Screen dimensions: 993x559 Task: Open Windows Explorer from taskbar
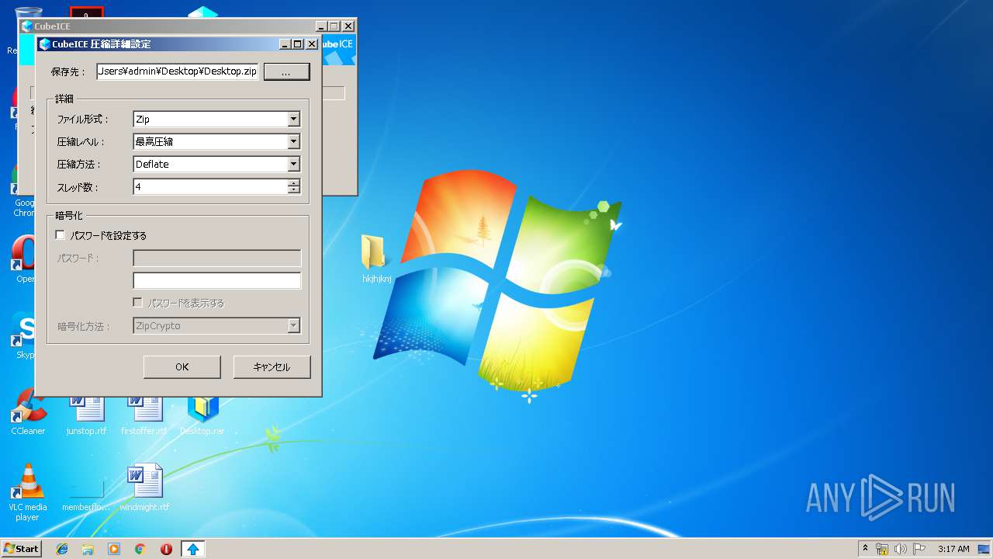88,549
